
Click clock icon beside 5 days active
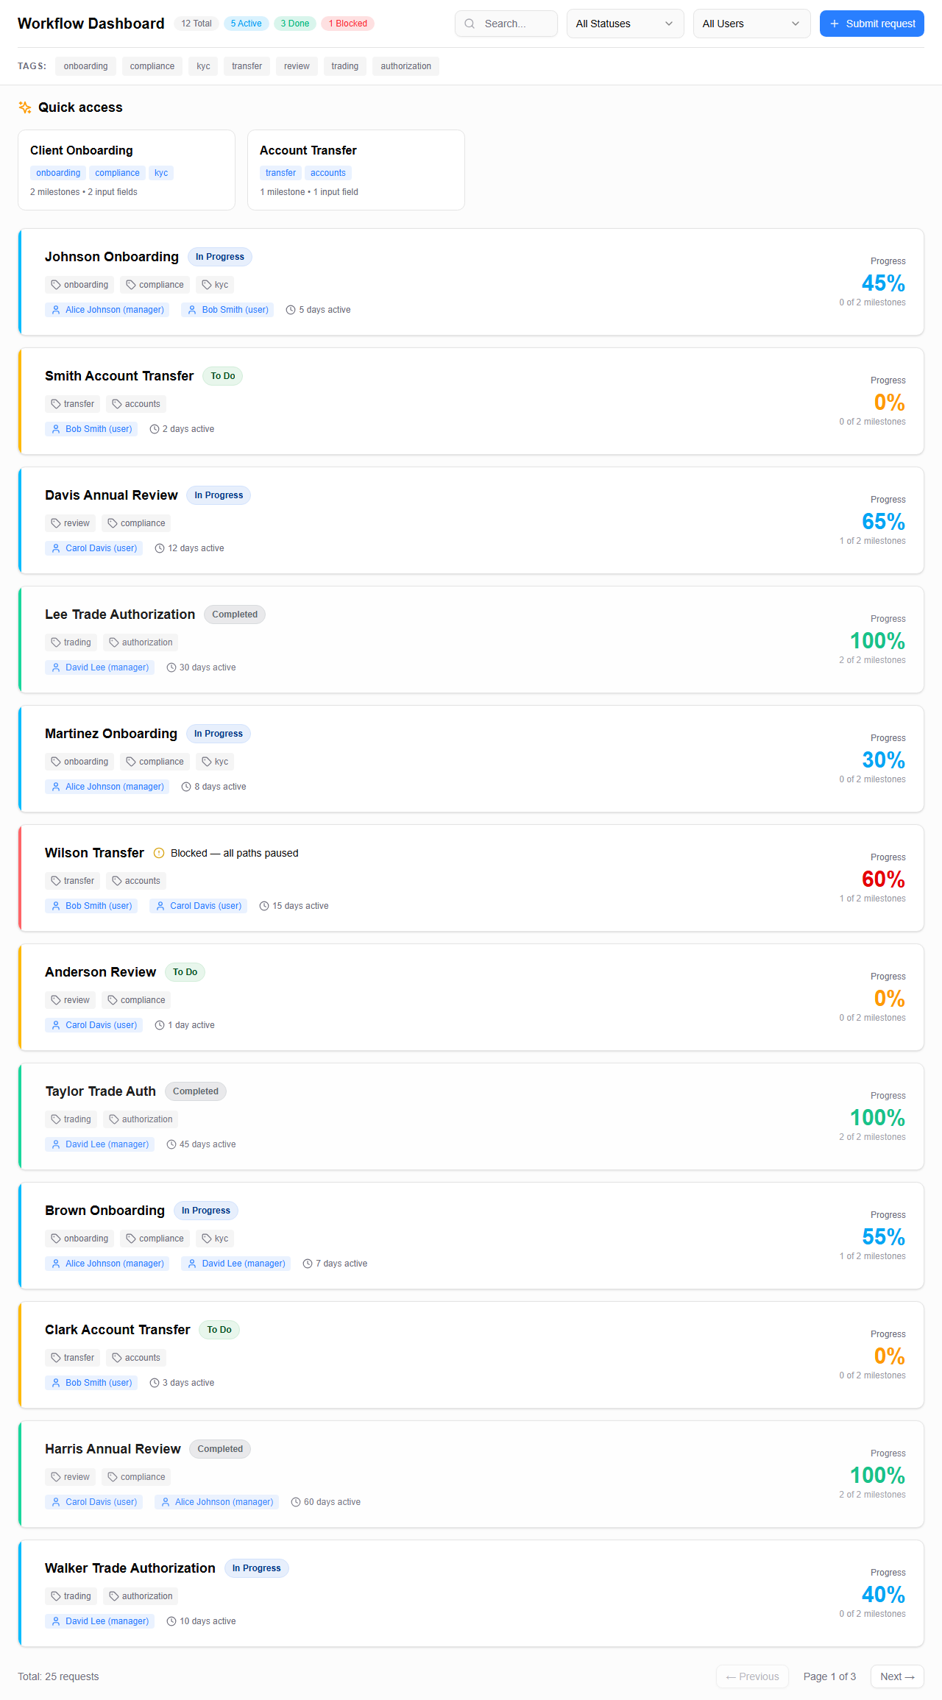[x=291, y=310]
